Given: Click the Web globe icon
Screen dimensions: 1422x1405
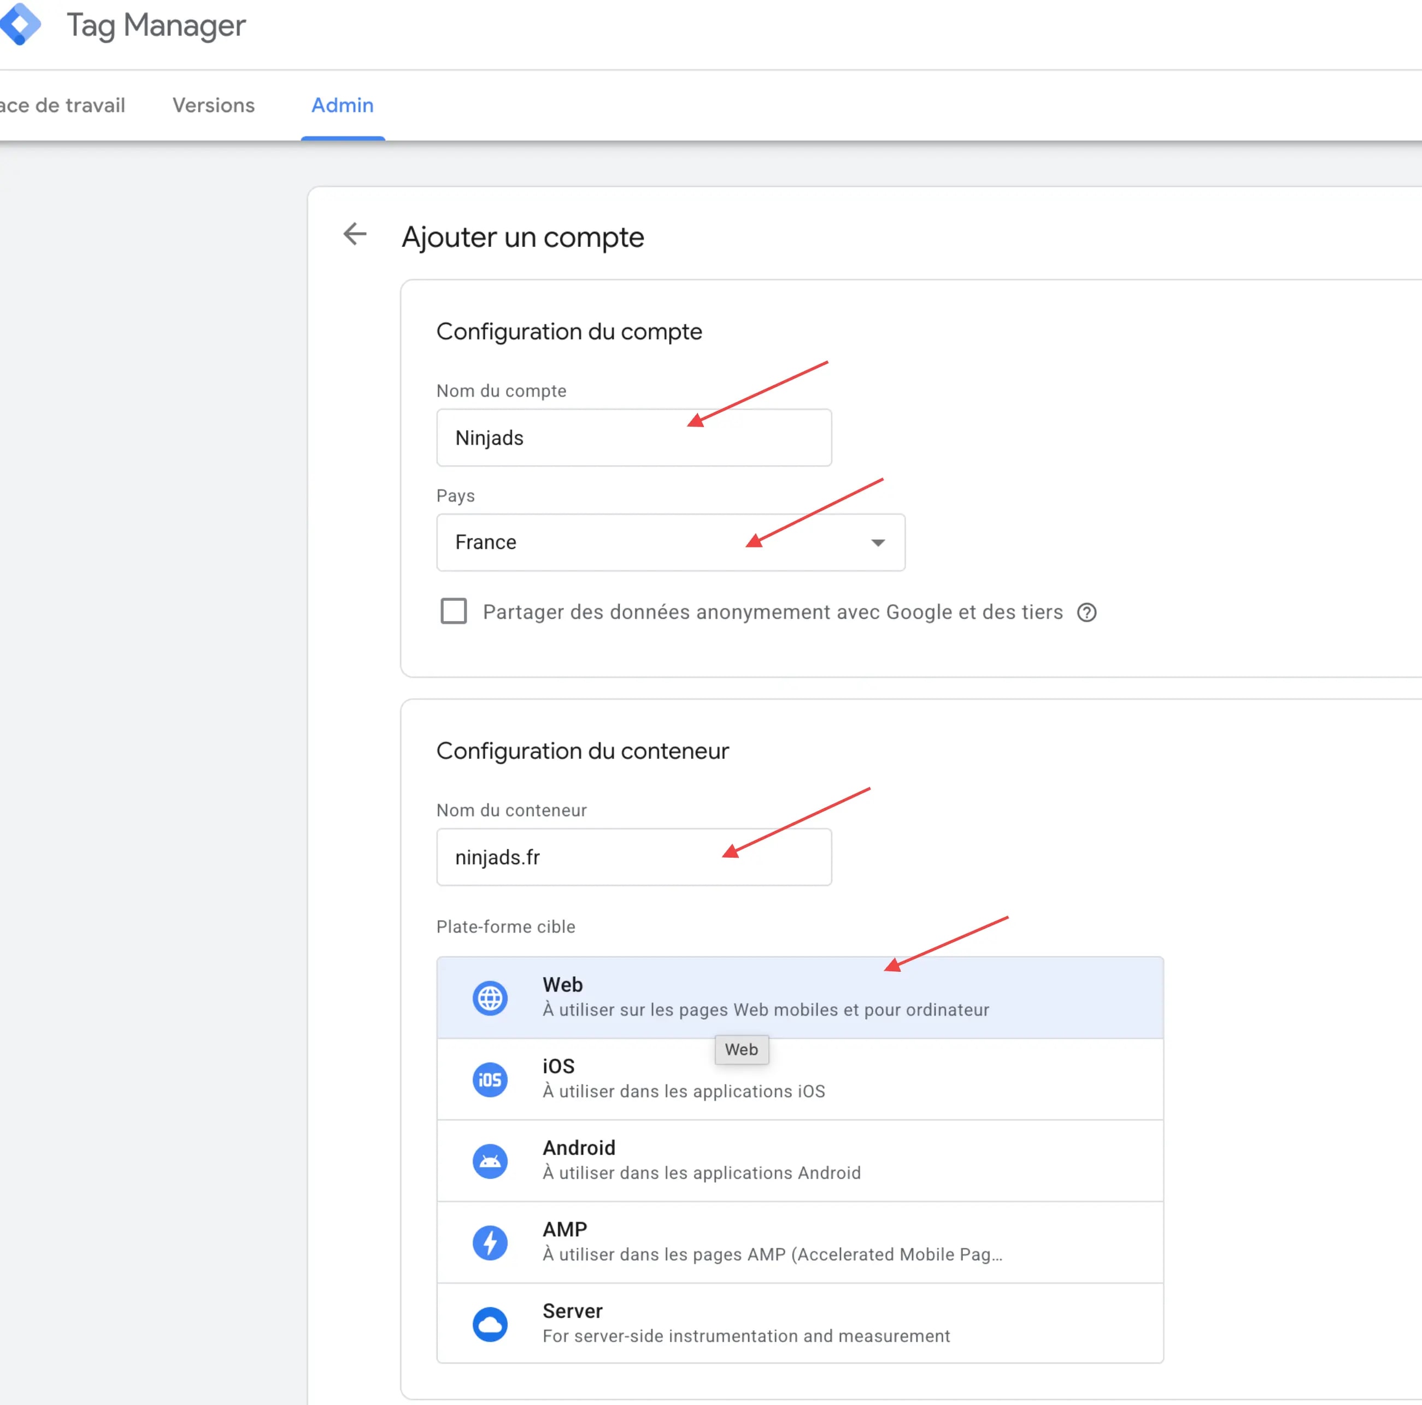Looking at the screenshot, I should (490, 998).
